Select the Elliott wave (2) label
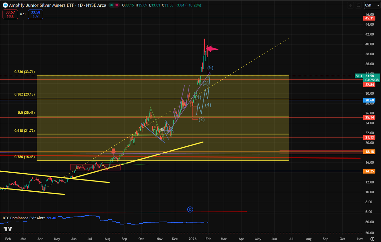 click(x=202, y=119)
